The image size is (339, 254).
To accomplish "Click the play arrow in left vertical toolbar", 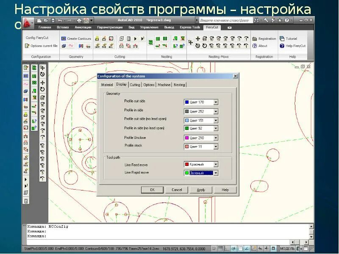I will coord(26,179).
